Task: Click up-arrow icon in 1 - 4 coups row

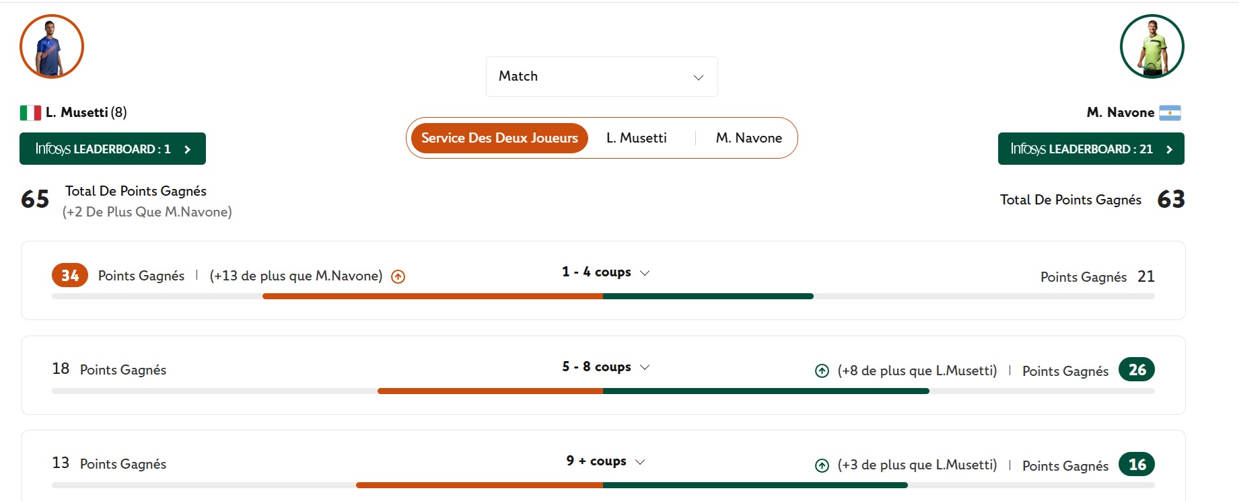Action: pyautogui.click(x=398, y=276)
